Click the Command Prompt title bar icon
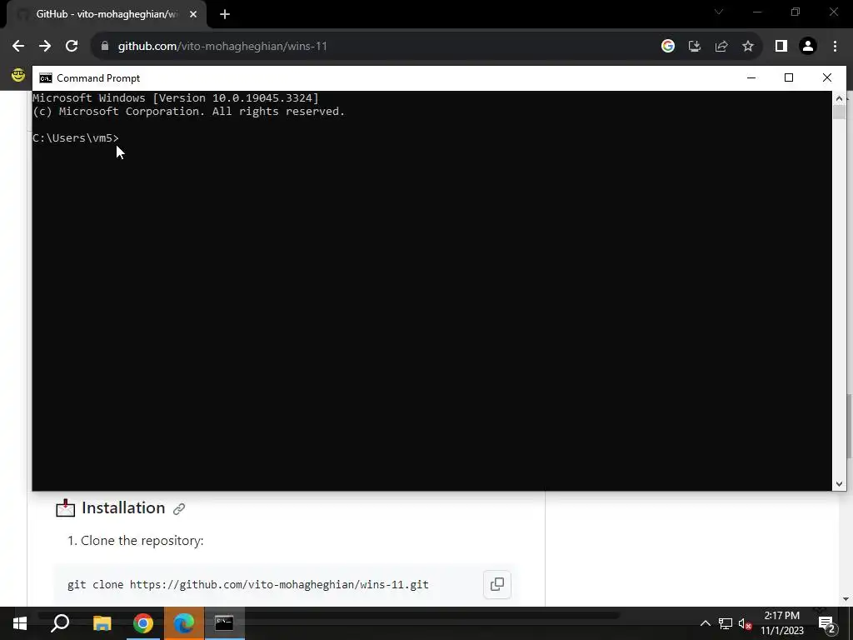This screenshot has height=640, width=853. tap(46, 78)
